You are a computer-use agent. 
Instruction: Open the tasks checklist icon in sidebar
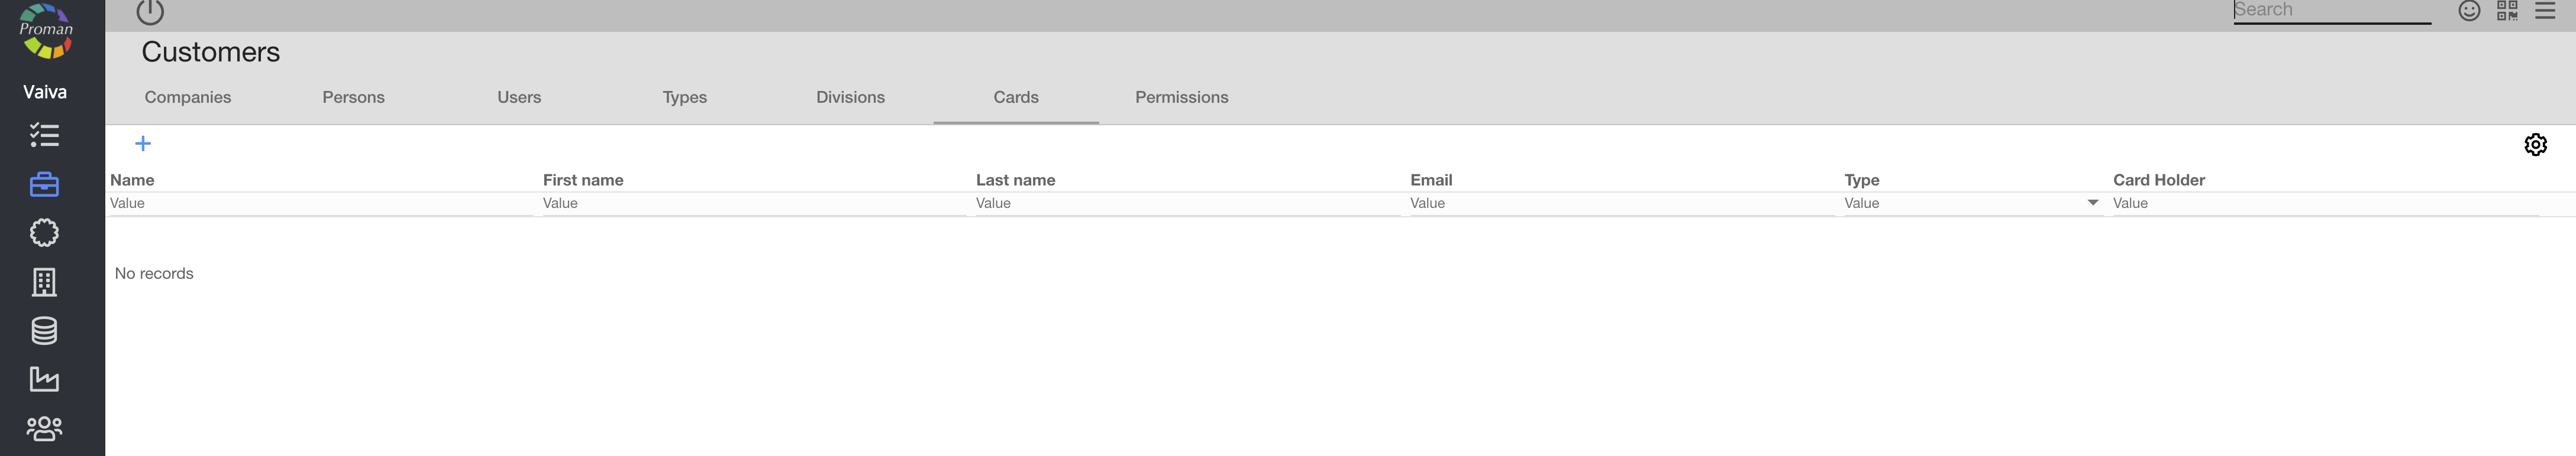44,135
